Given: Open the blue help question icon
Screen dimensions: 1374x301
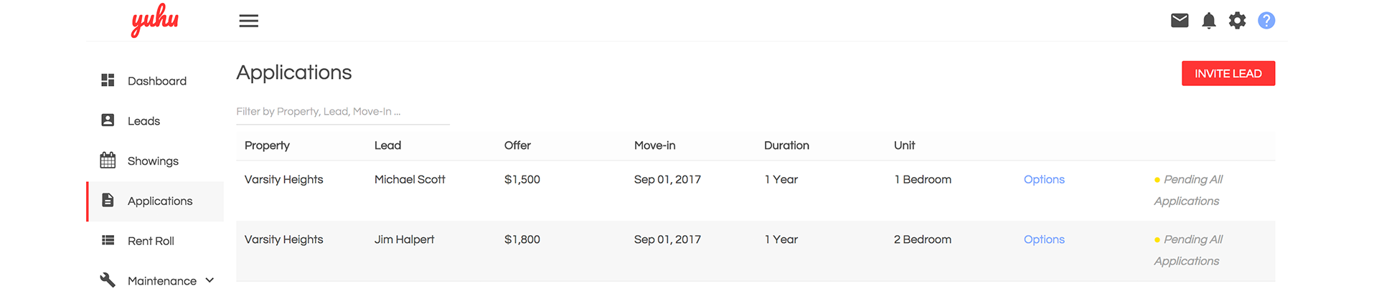Looking at the screenshot, I should [1266, 21].
